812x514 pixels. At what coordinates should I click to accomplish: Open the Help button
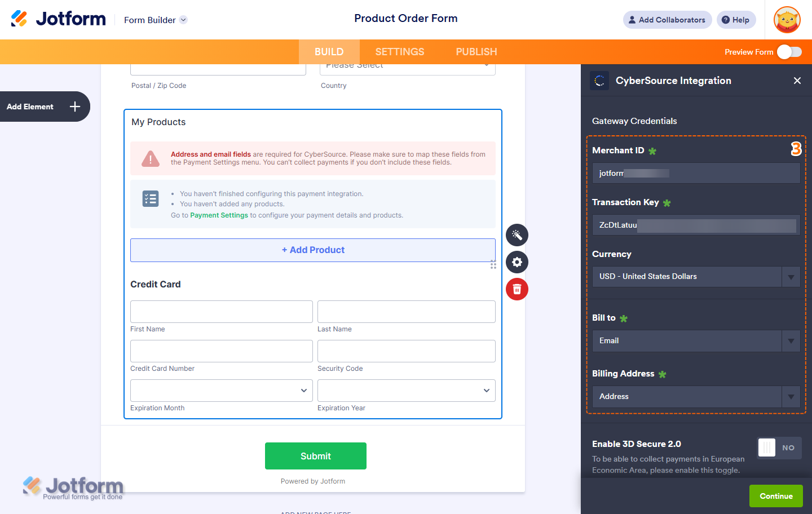point(736,20)
